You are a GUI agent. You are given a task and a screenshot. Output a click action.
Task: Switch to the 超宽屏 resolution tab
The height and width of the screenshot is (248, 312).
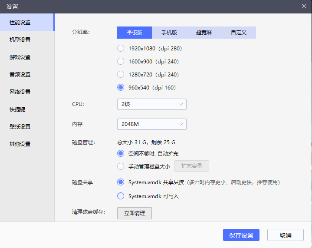point(204,33)
